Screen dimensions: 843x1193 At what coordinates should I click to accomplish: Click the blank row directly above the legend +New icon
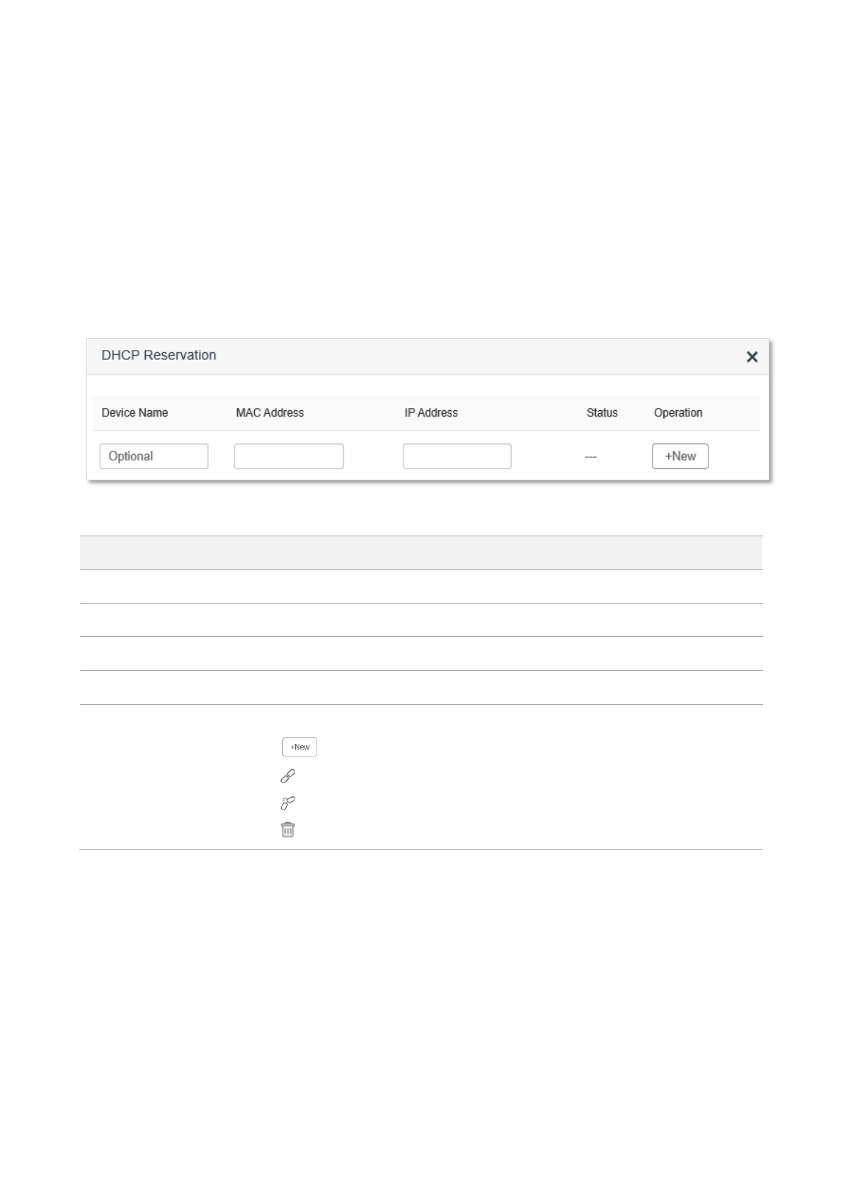[420, 687]
